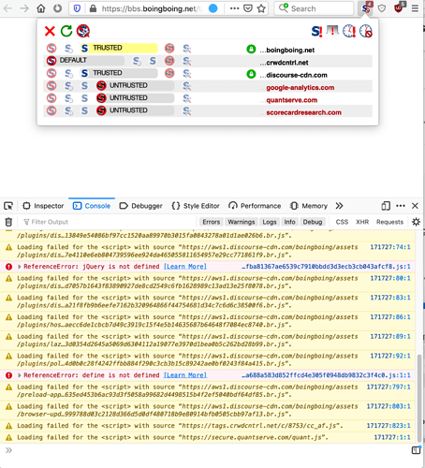Select Temp. Trusted preset for boingboing.net
Screen dimensions: 425x468
[68, 49]
